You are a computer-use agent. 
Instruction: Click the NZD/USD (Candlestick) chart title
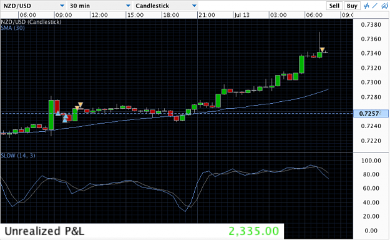[31, 22]
